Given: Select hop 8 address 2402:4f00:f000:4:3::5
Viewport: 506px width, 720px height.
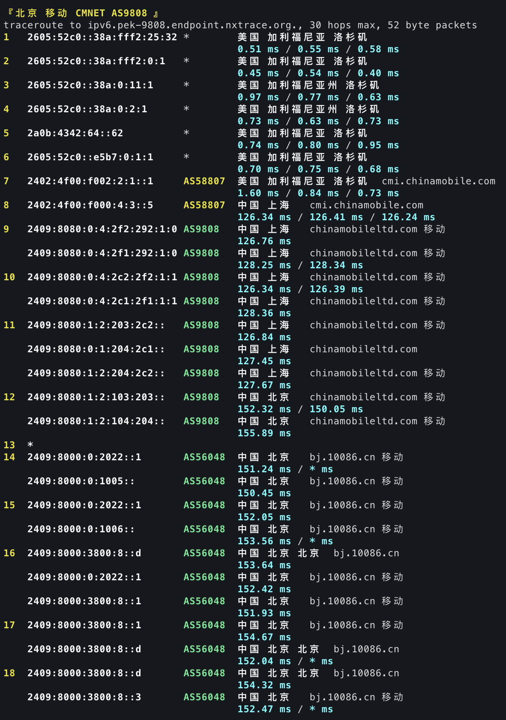Looking at the screenshot, I should click(90, 205).
